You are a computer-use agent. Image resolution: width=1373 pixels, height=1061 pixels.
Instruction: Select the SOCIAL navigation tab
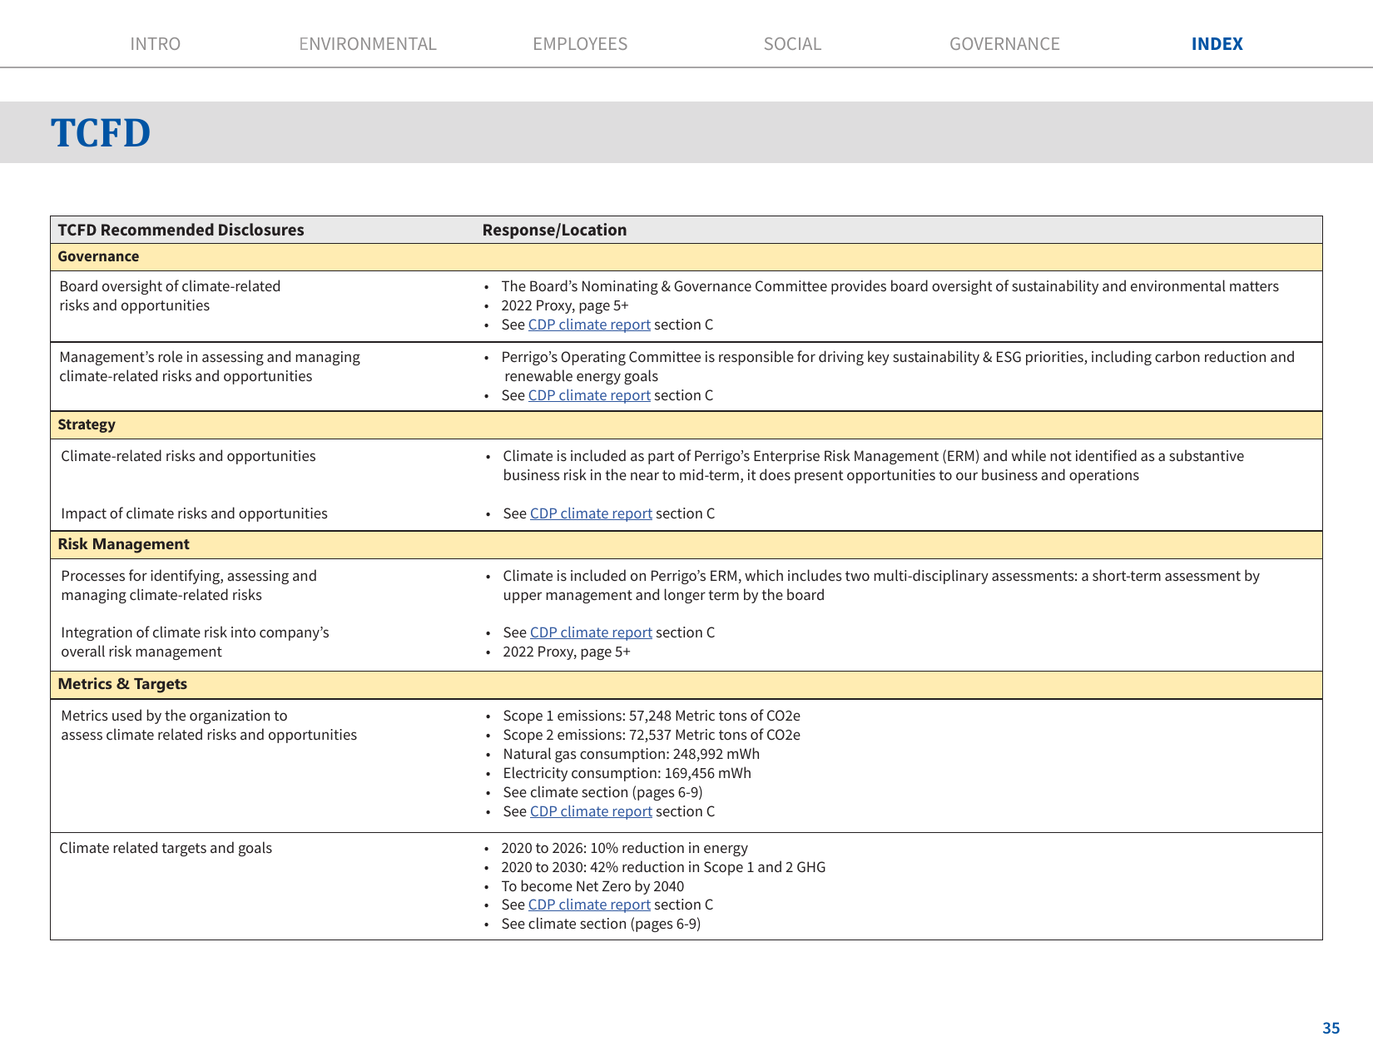coord(792,44)
